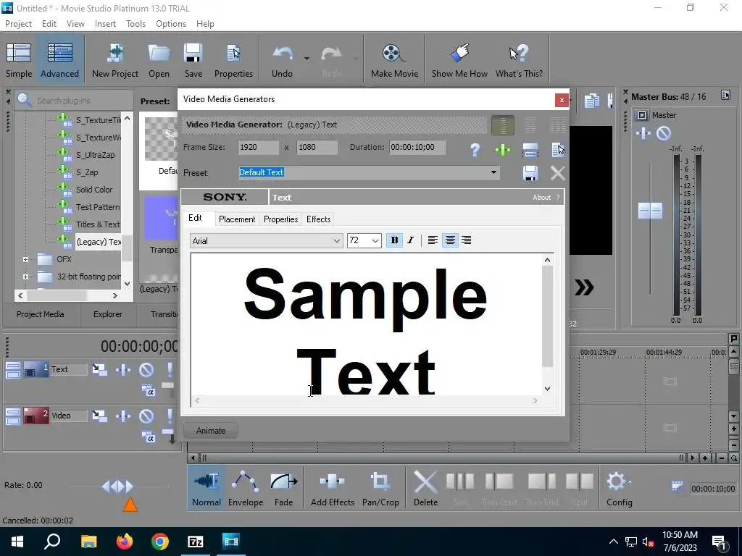The height and width of the screenshot is (556, 742).
Task: Open the Config gear menu
Action: click(619, 489)
